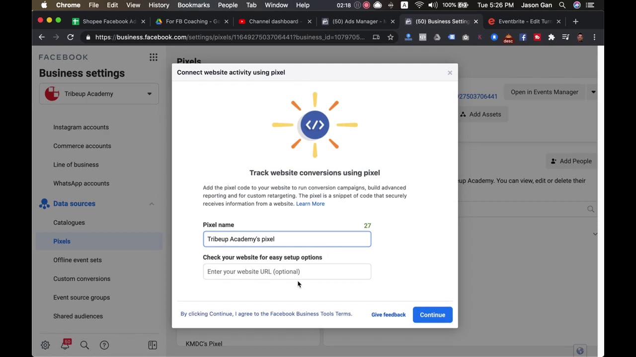The width and height of the screenshot is (636, 357).
Task: Open the new tab plus button
Action: (x=575, y=21)
